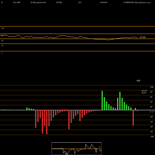155x155 pixels.
Task: Click the -80 label on the MR axis
Action: [x=151, y=132]
